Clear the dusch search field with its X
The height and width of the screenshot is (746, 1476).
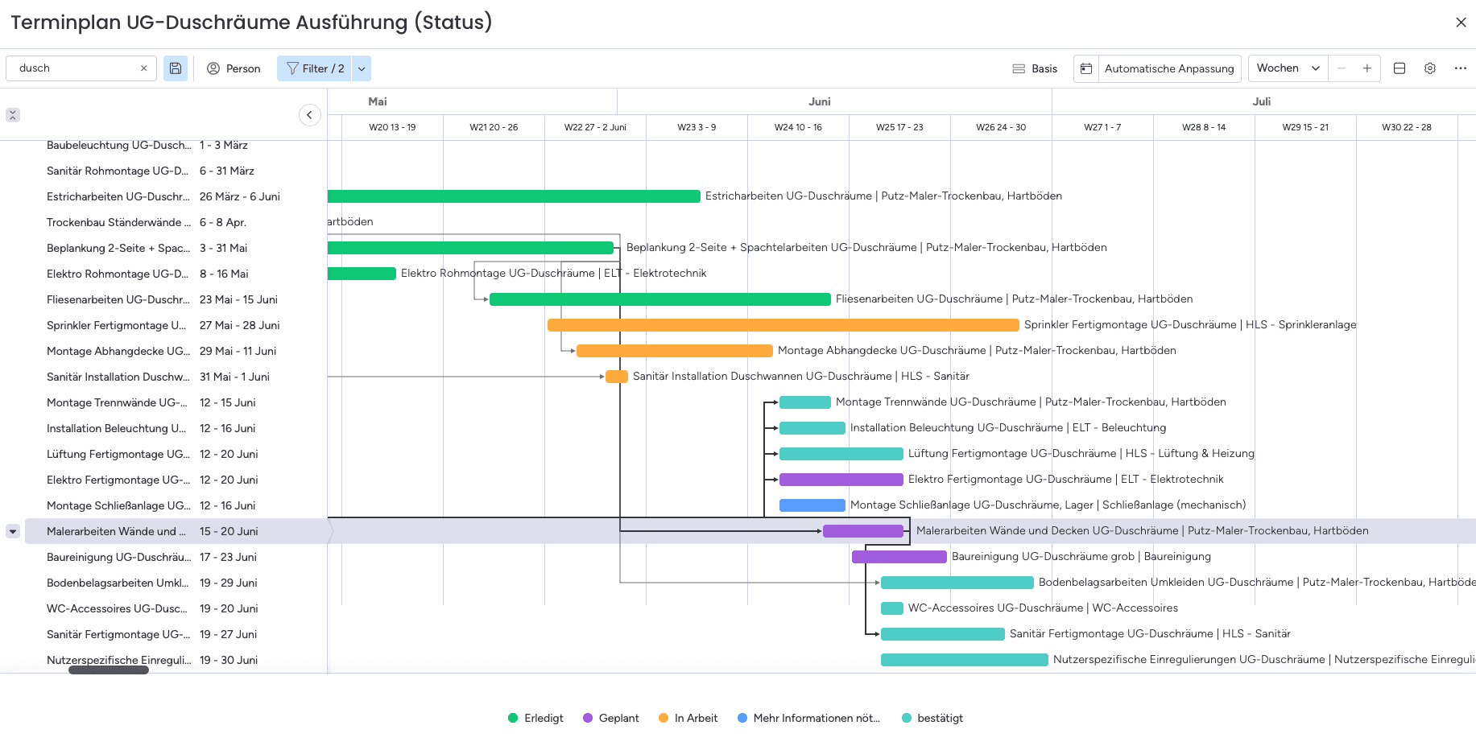coord(144,68)
